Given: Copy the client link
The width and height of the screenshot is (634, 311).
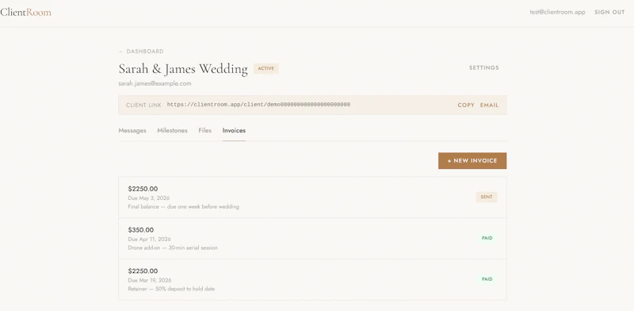Looking at the screenshot, I should 466,105.
